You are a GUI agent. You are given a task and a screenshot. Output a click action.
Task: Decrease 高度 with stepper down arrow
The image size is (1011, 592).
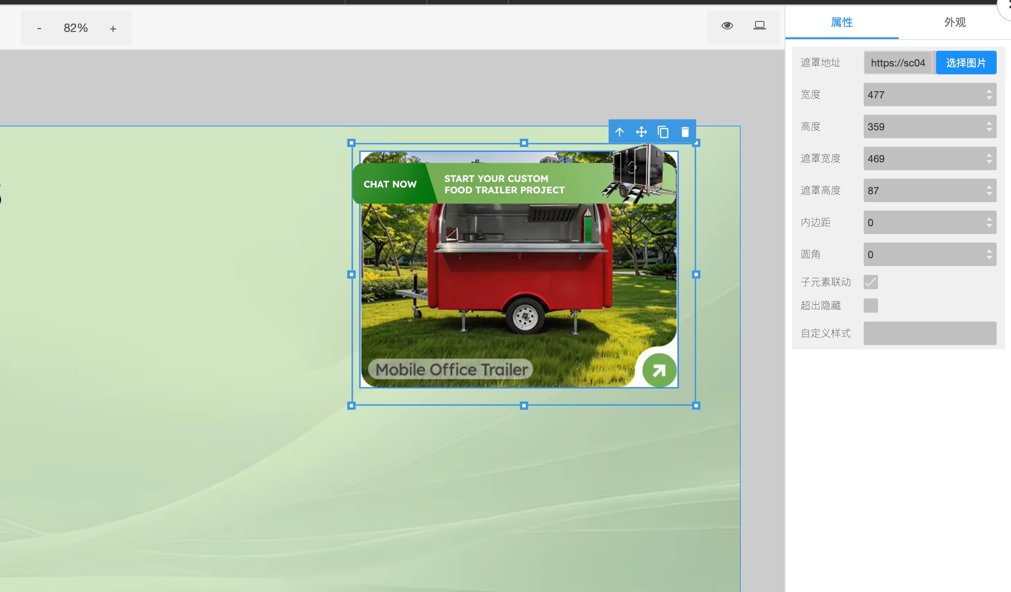pyautogui.click(x=989, y=130)
